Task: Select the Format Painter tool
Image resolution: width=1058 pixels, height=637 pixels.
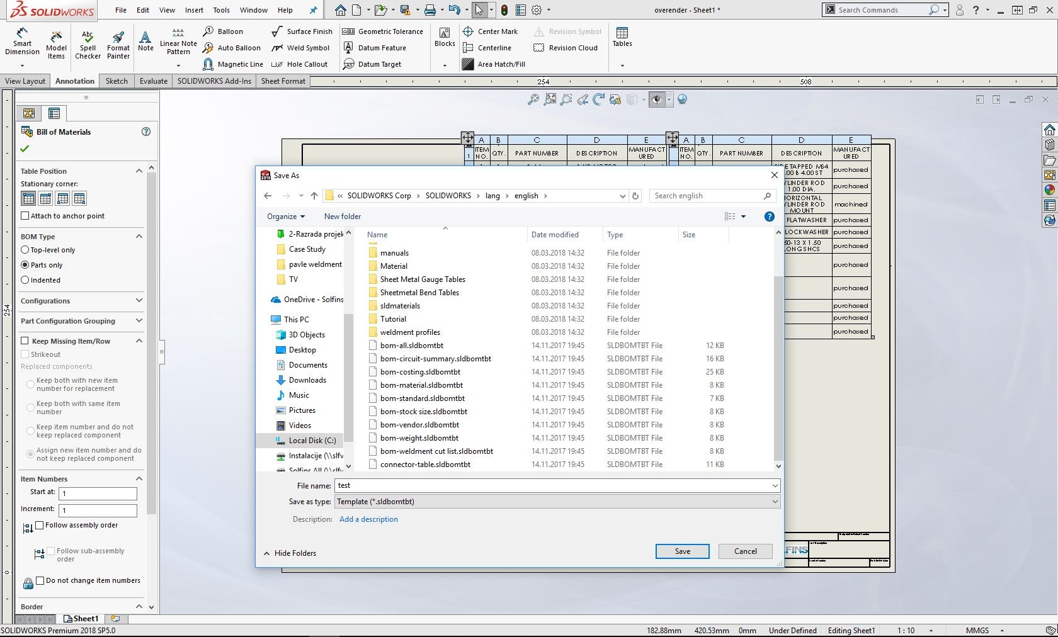Action: (x=118, y=44)
